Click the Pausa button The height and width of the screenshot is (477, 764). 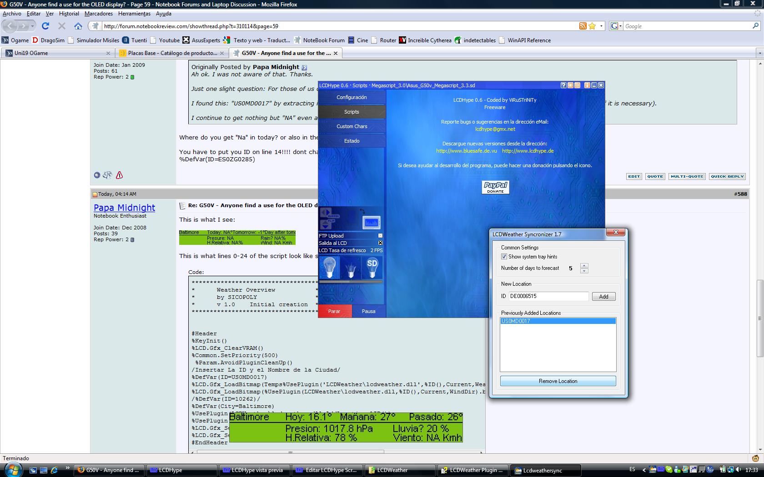(x=368, y=311)
